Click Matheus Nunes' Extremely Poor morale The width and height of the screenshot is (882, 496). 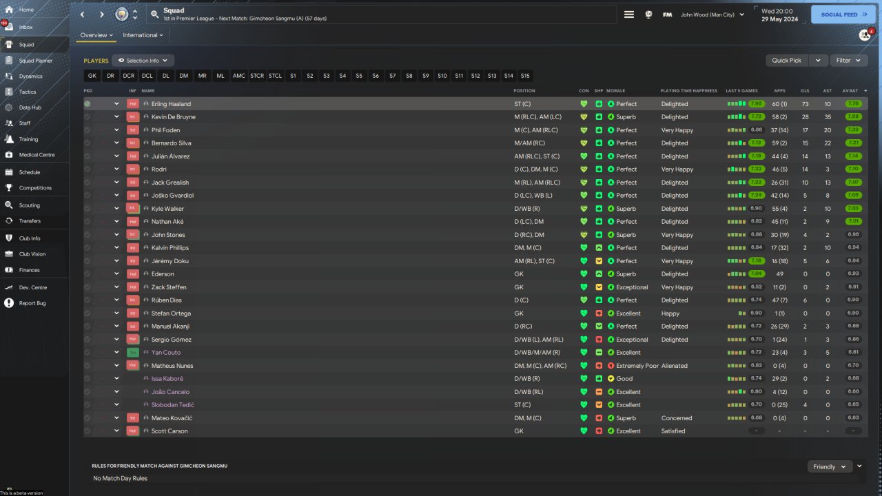[x=637, y=366]
